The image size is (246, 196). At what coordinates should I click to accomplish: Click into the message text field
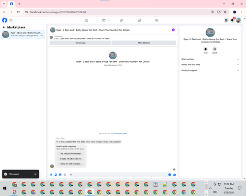click(x=118, y=175)
